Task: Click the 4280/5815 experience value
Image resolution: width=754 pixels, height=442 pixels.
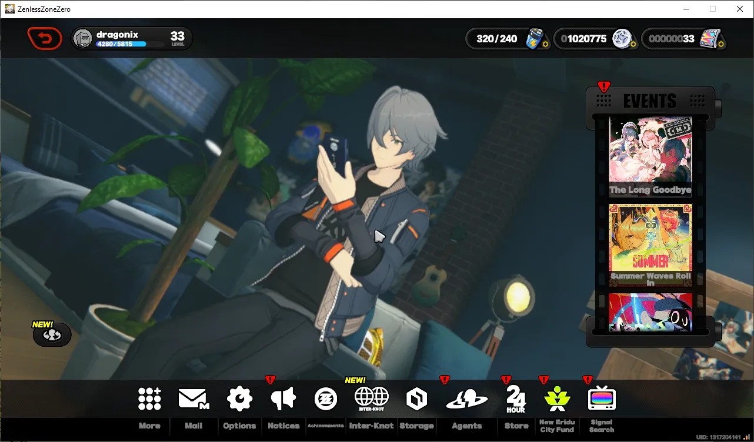Action: click(x=115, y=44)
